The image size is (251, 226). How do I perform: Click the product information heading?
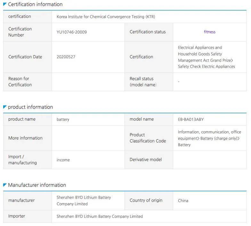tap(30, 107)
